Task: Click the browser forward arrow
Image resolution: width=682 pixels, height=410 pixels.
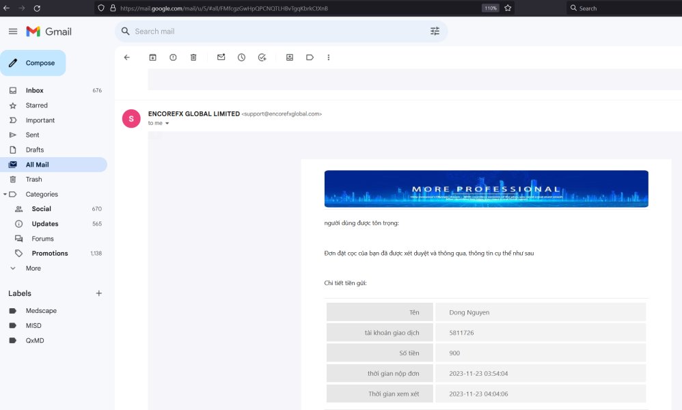Action: [x=22, y=8]
